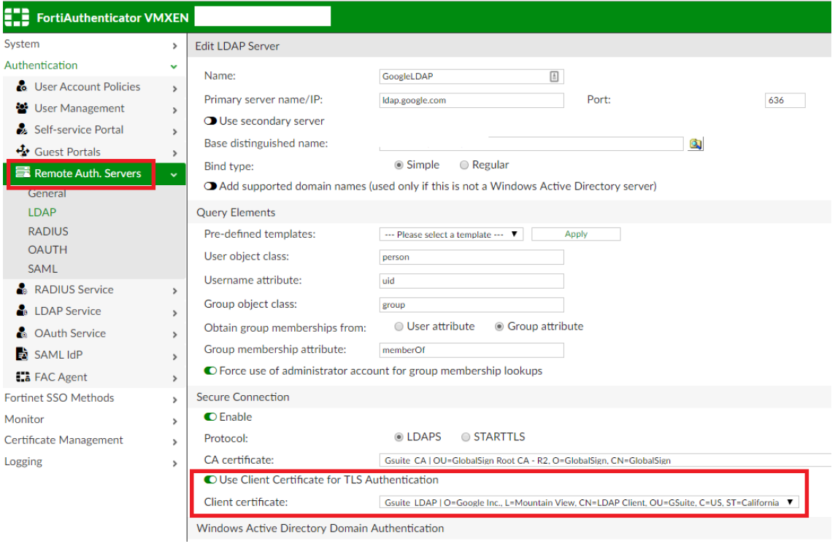Select User attribute for group memberships
Image resolution: width=835 pixels, height=549 pixels.
point(399,327)
